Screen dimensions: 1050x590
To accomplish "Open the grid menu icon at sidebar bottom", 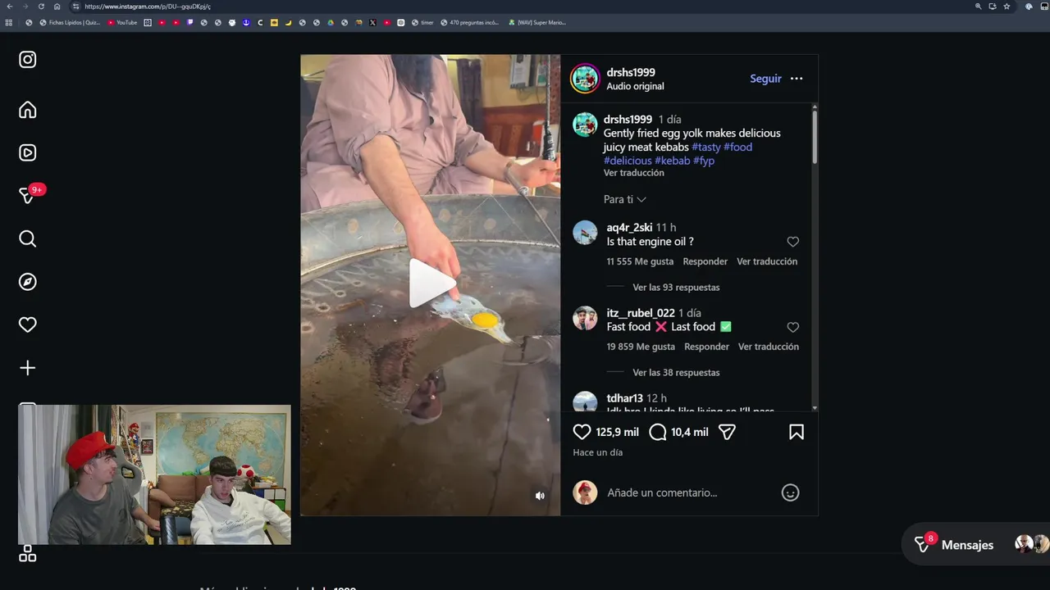I will tap(28, 555).
